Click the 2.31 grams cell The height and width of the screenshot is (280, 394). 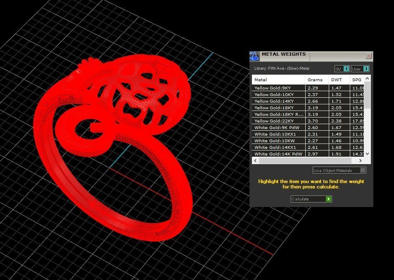(317, 134)
